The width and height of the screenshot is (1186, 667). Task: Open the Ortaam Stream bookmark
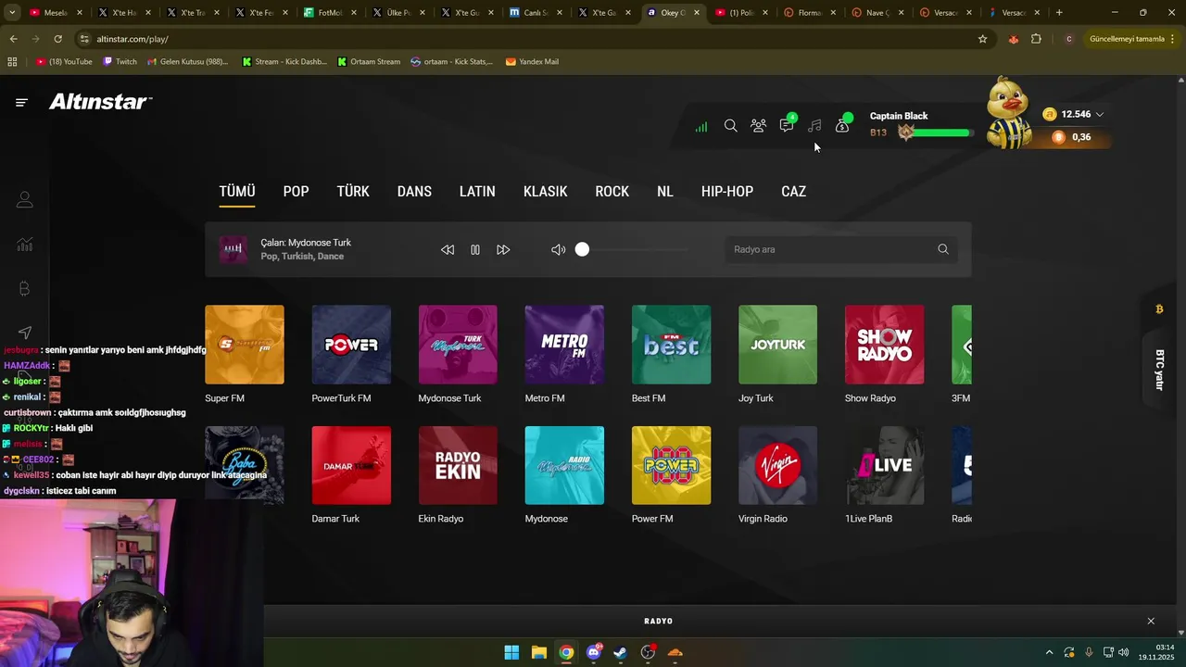point(369,62)
